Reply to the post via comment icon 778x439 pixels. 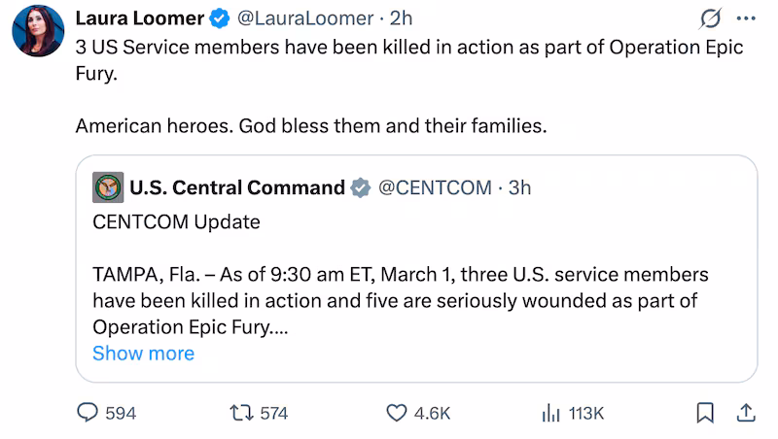pyautogui.click(x=88, y=413)
